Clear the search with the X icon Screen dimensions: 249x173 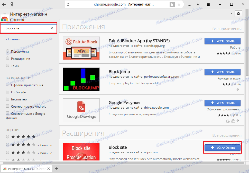52,28
